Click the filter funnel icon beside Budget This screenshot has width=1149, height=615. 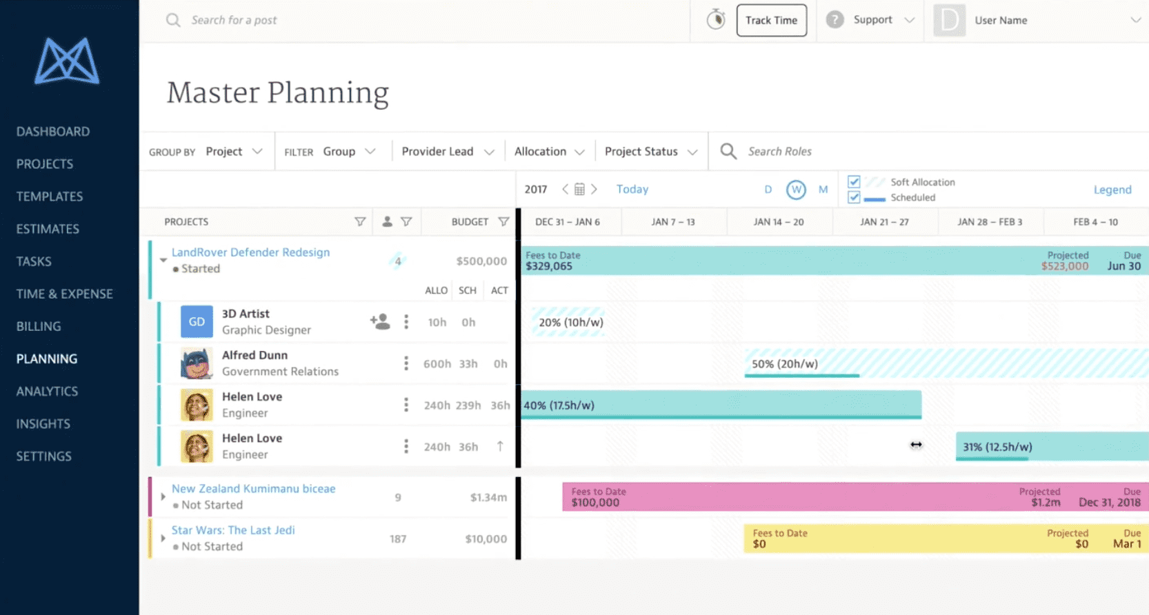click(503, 221)
